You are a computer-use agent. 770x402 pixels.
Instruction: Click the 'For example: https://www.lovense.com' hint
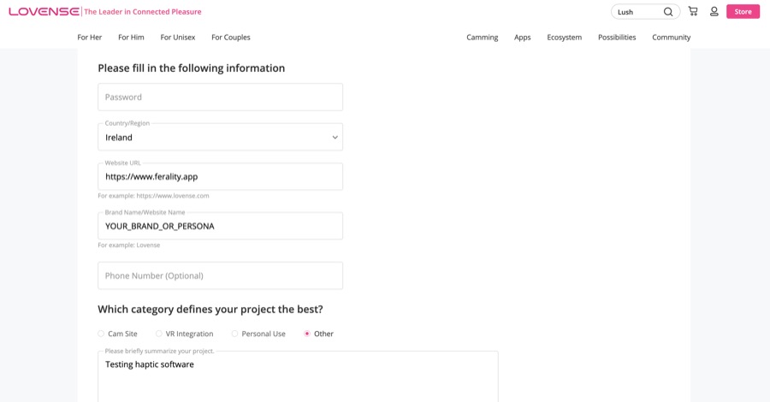[x=153, y=196]
